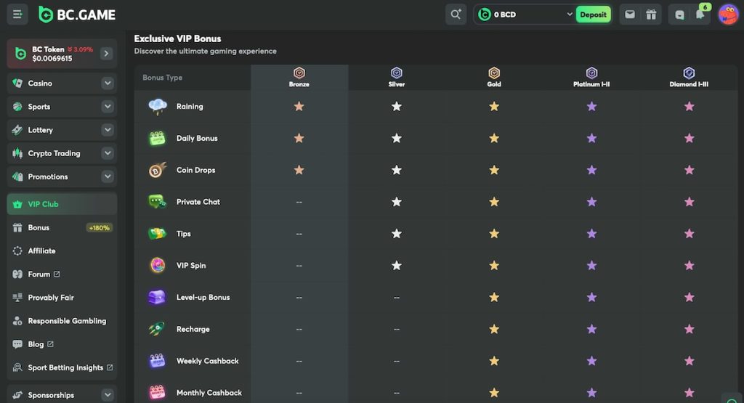Viewport: 744px width, 403px height.
Task: Expand the Crypto Trading section
Action: 108,153
